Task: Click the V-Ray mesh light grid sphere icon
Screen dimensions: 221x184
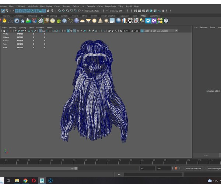Action: tap(53, 21)
